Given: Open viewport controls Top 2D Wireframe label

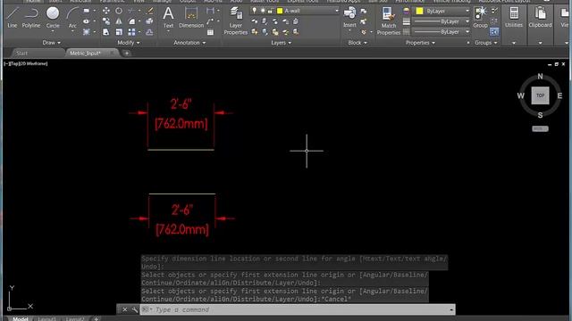Looking at the screenshot, I should point(26,63).
